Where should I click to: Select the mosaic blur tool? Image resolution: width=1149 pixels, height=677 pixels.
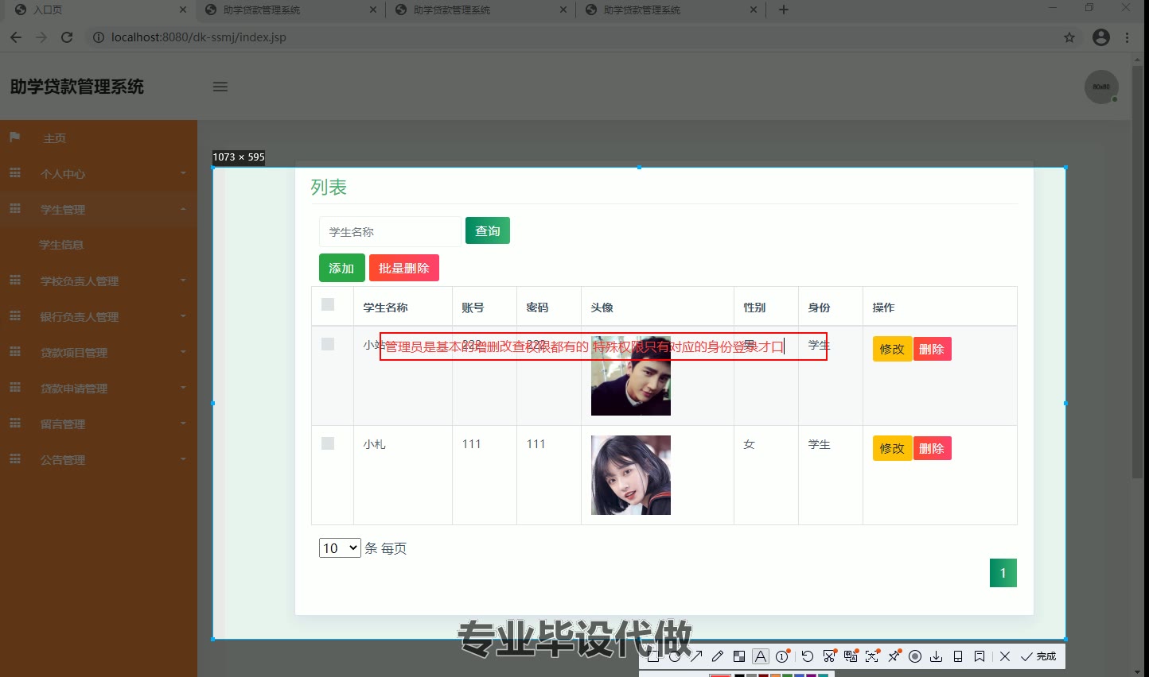(x=739, y=656)
